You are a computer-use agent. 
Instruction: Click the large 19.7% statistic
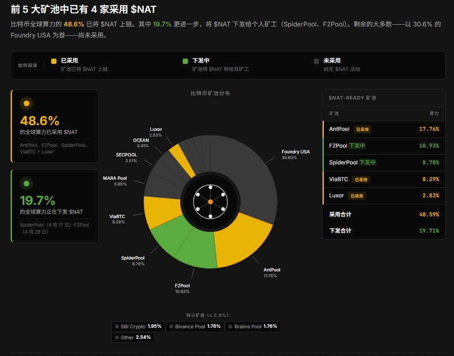point(38,201)
